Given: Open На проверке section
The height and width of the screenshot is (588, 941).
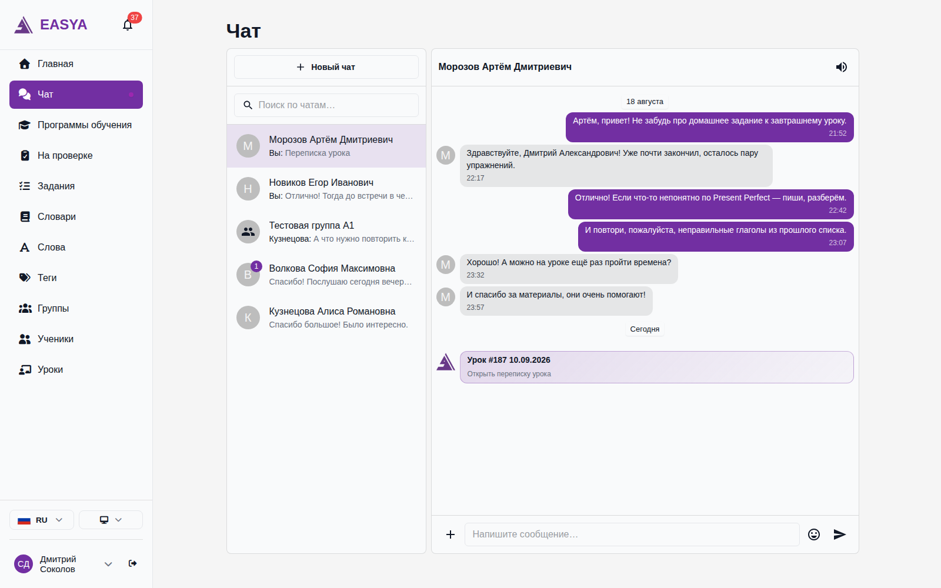Looking at the screenshot, I should click(x=76, y=156).
